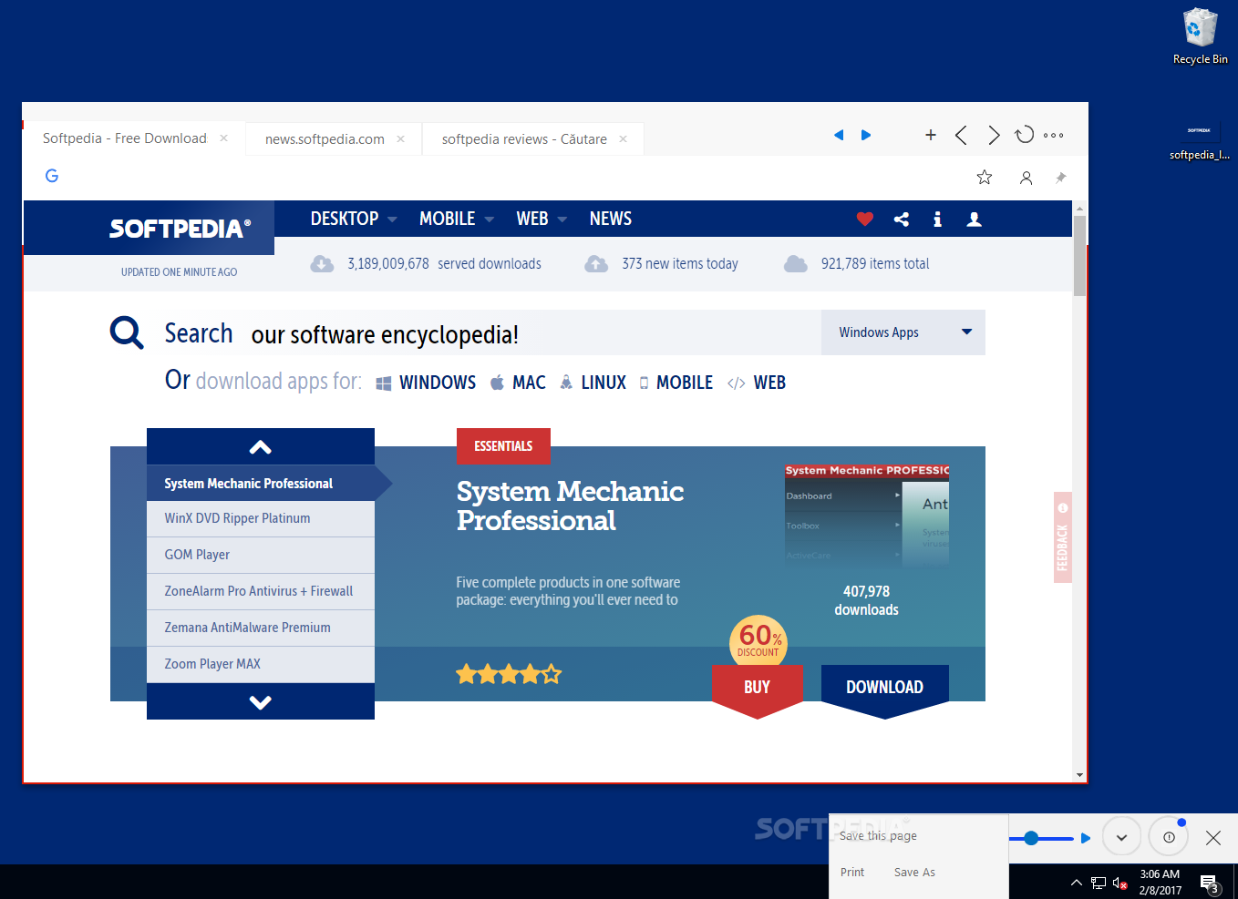This screenshot has width=1238, height=899.
Task: Open the MOBILE apps link below search
Action: point(676,383)
